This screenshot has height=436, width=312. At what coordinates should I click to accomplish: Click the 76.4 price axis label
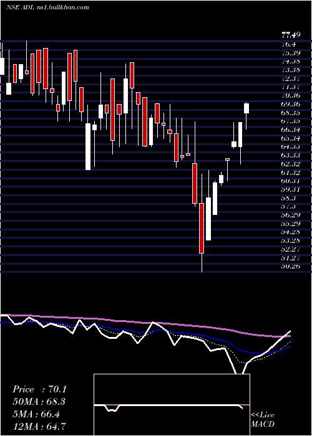[289, 44]
